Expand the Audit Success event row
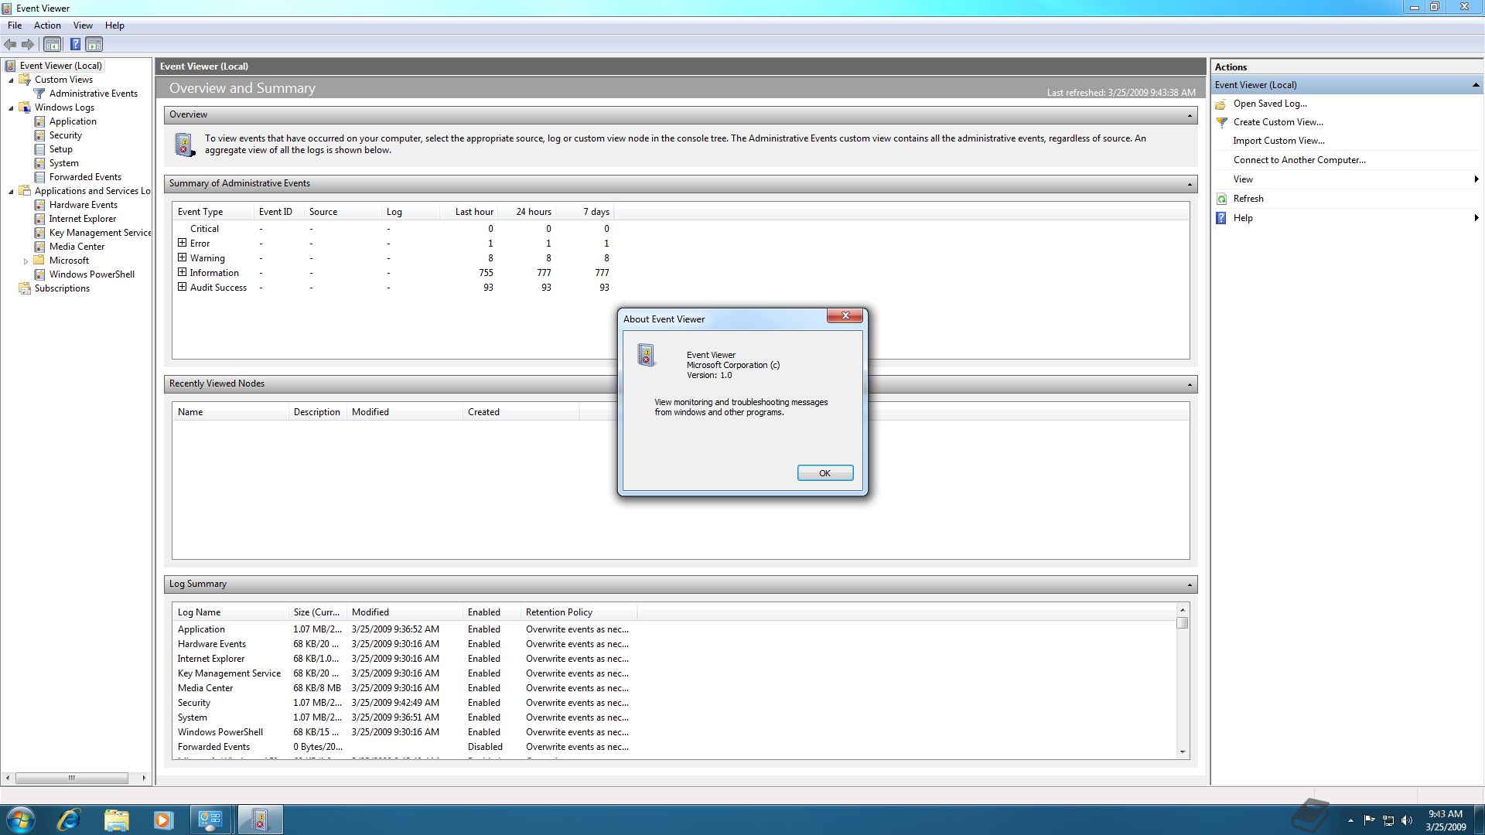 tap(183, 287)
